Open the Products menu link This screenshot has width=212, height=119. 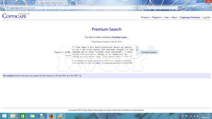click(145, 17)
